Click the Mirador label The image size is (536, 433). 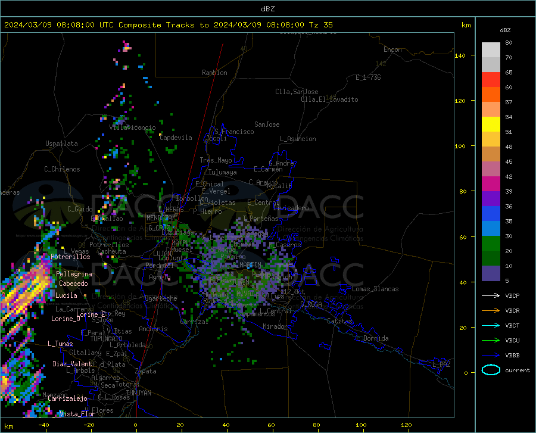(x=275, y=327)
